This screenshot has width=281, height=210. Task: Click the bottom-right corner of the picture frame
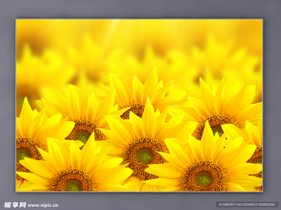tap(262, 191)
